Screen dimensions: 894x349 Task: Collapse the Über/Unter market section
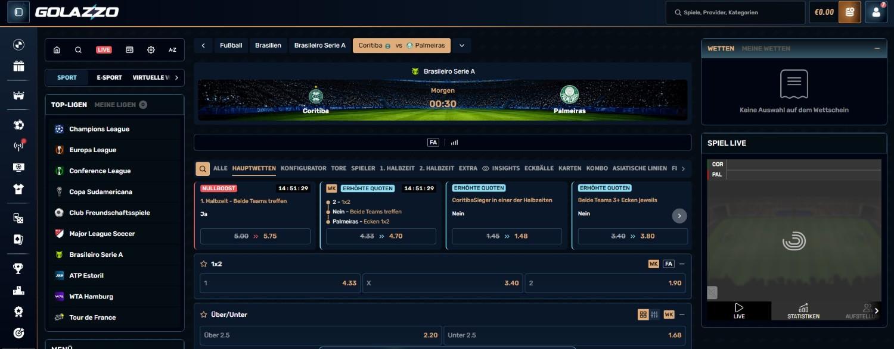coord(682,315)
